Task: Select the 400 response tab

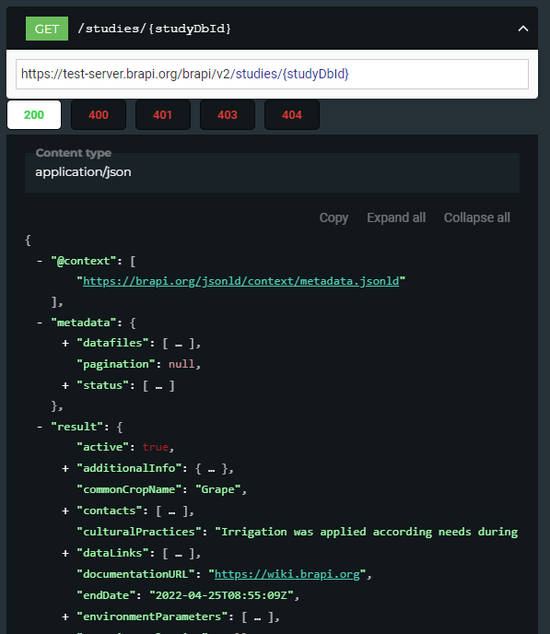Action: coord(99,115)
